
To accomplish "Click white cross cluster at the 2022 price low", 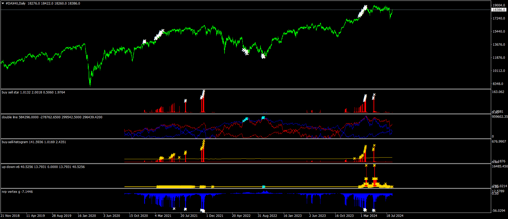I will [263, 56].
